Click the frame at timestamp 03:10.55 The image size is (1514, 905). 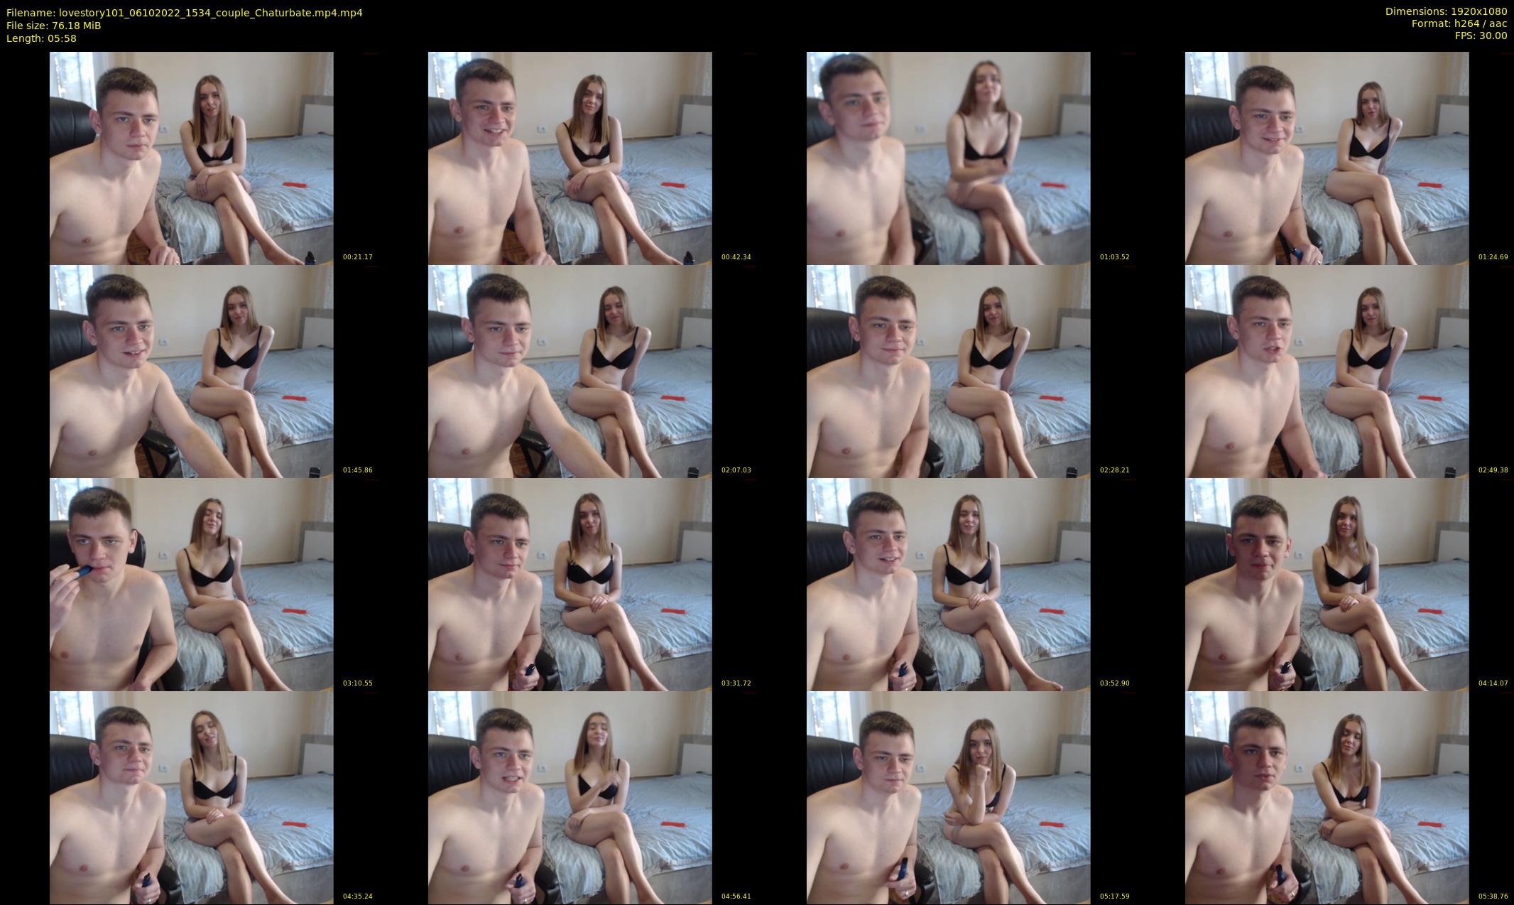click(x=191, y=584)
